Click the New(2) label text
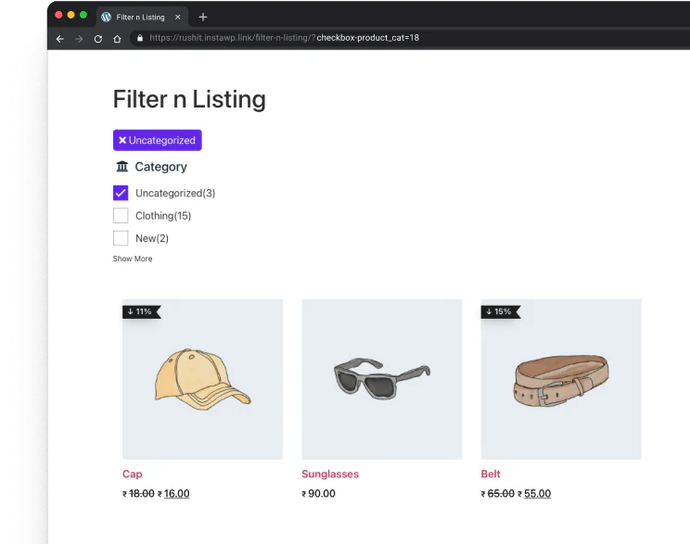Screen dimensions: 690x544 152,238
